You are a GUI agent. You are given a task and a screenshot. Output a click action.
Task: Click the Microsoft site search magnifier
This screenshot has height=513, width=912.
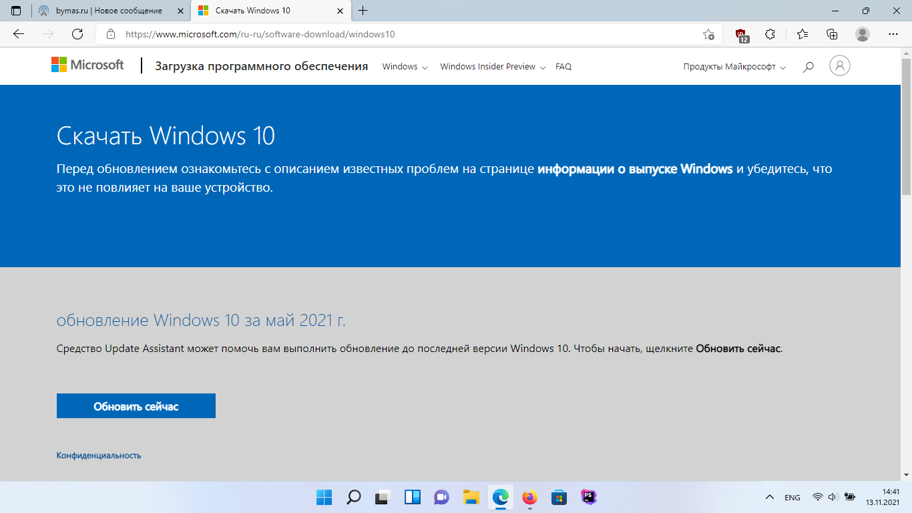coord(808,67)
